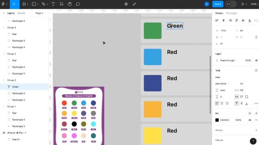Enable auto width text resizing
Viewport: 259px width, 145px height.
click(x=236, y=97)
